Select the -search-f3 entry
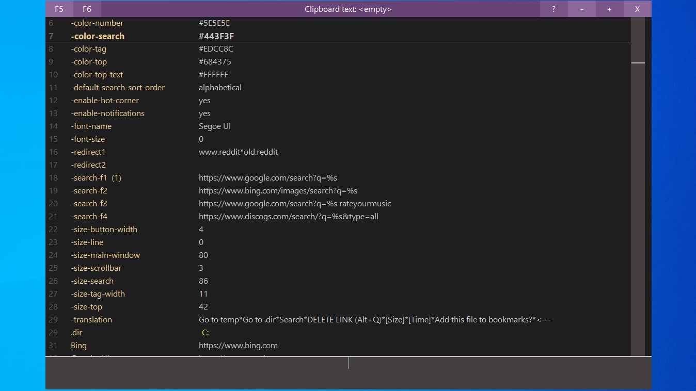The height and width of the screenshot is (391, 696). pos(89,204)
